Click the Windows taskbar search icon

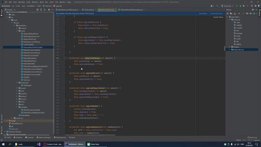coord(10,144)
